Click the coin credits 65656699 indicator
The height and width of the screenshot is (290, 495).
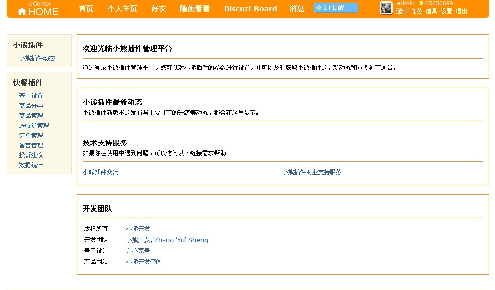pyautogui.click(x=436, y=3)
